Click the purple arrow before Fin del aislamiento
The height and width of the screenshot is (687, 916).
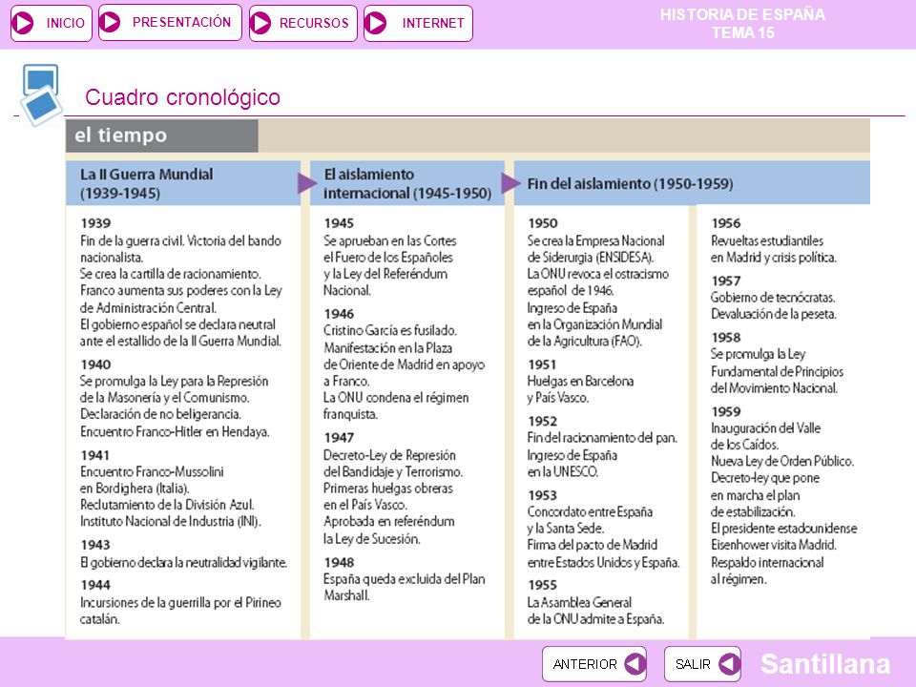click(510, 183)
